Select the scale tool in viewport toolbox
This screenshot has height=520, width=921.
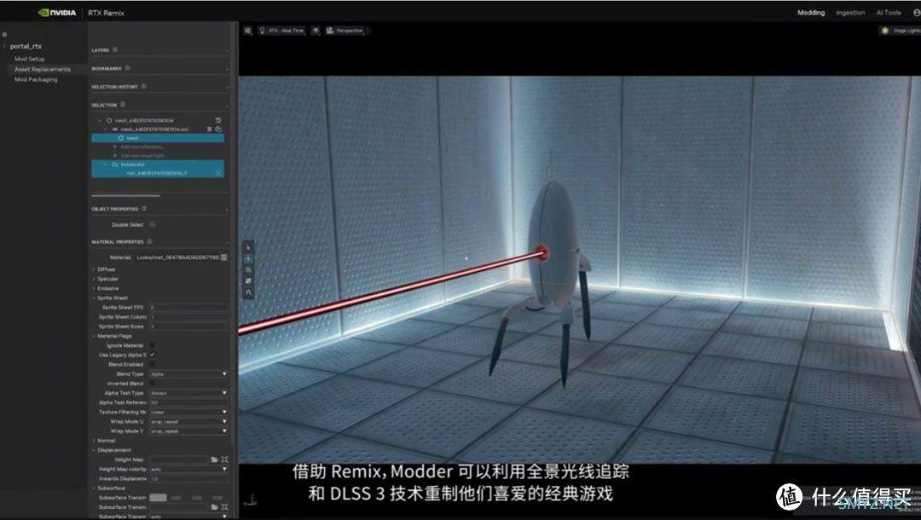(x=248, y=281)
